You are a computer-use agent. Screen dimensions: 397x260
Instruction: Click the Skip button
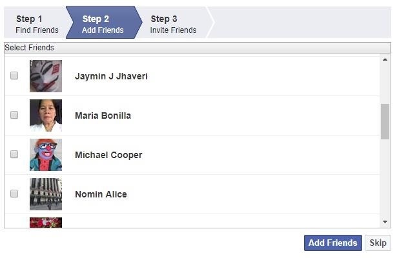pos(378,243)
